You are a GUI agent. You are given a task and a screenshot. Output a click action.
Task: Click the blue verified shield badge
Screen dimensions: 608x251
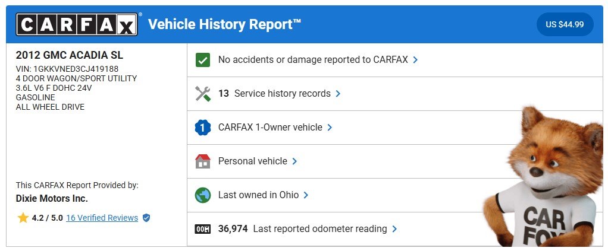146,218
